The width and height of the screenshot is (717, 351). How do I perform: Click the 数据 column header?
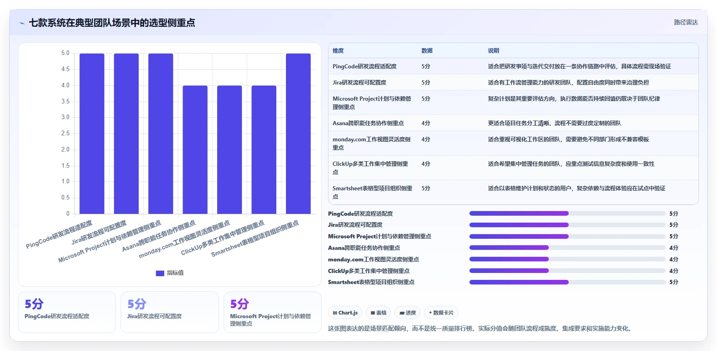[427, 50]
